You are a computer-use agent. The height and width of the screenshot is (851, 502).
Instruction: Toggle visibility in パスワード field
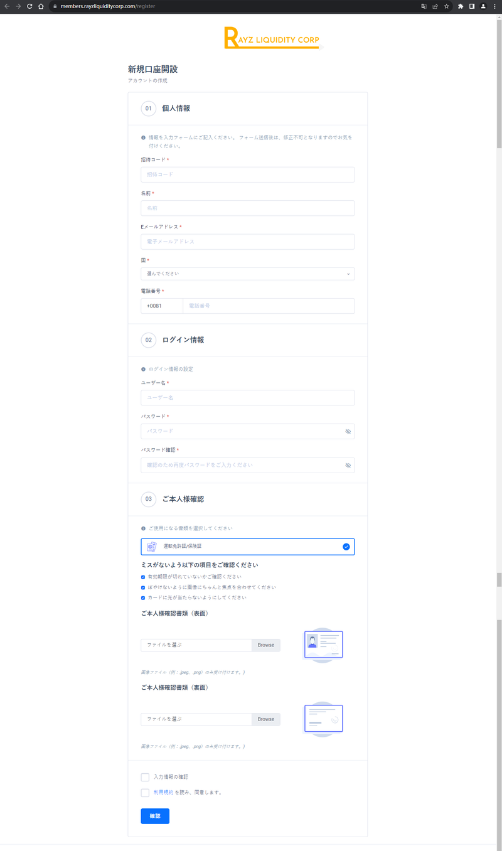[348, 432]
